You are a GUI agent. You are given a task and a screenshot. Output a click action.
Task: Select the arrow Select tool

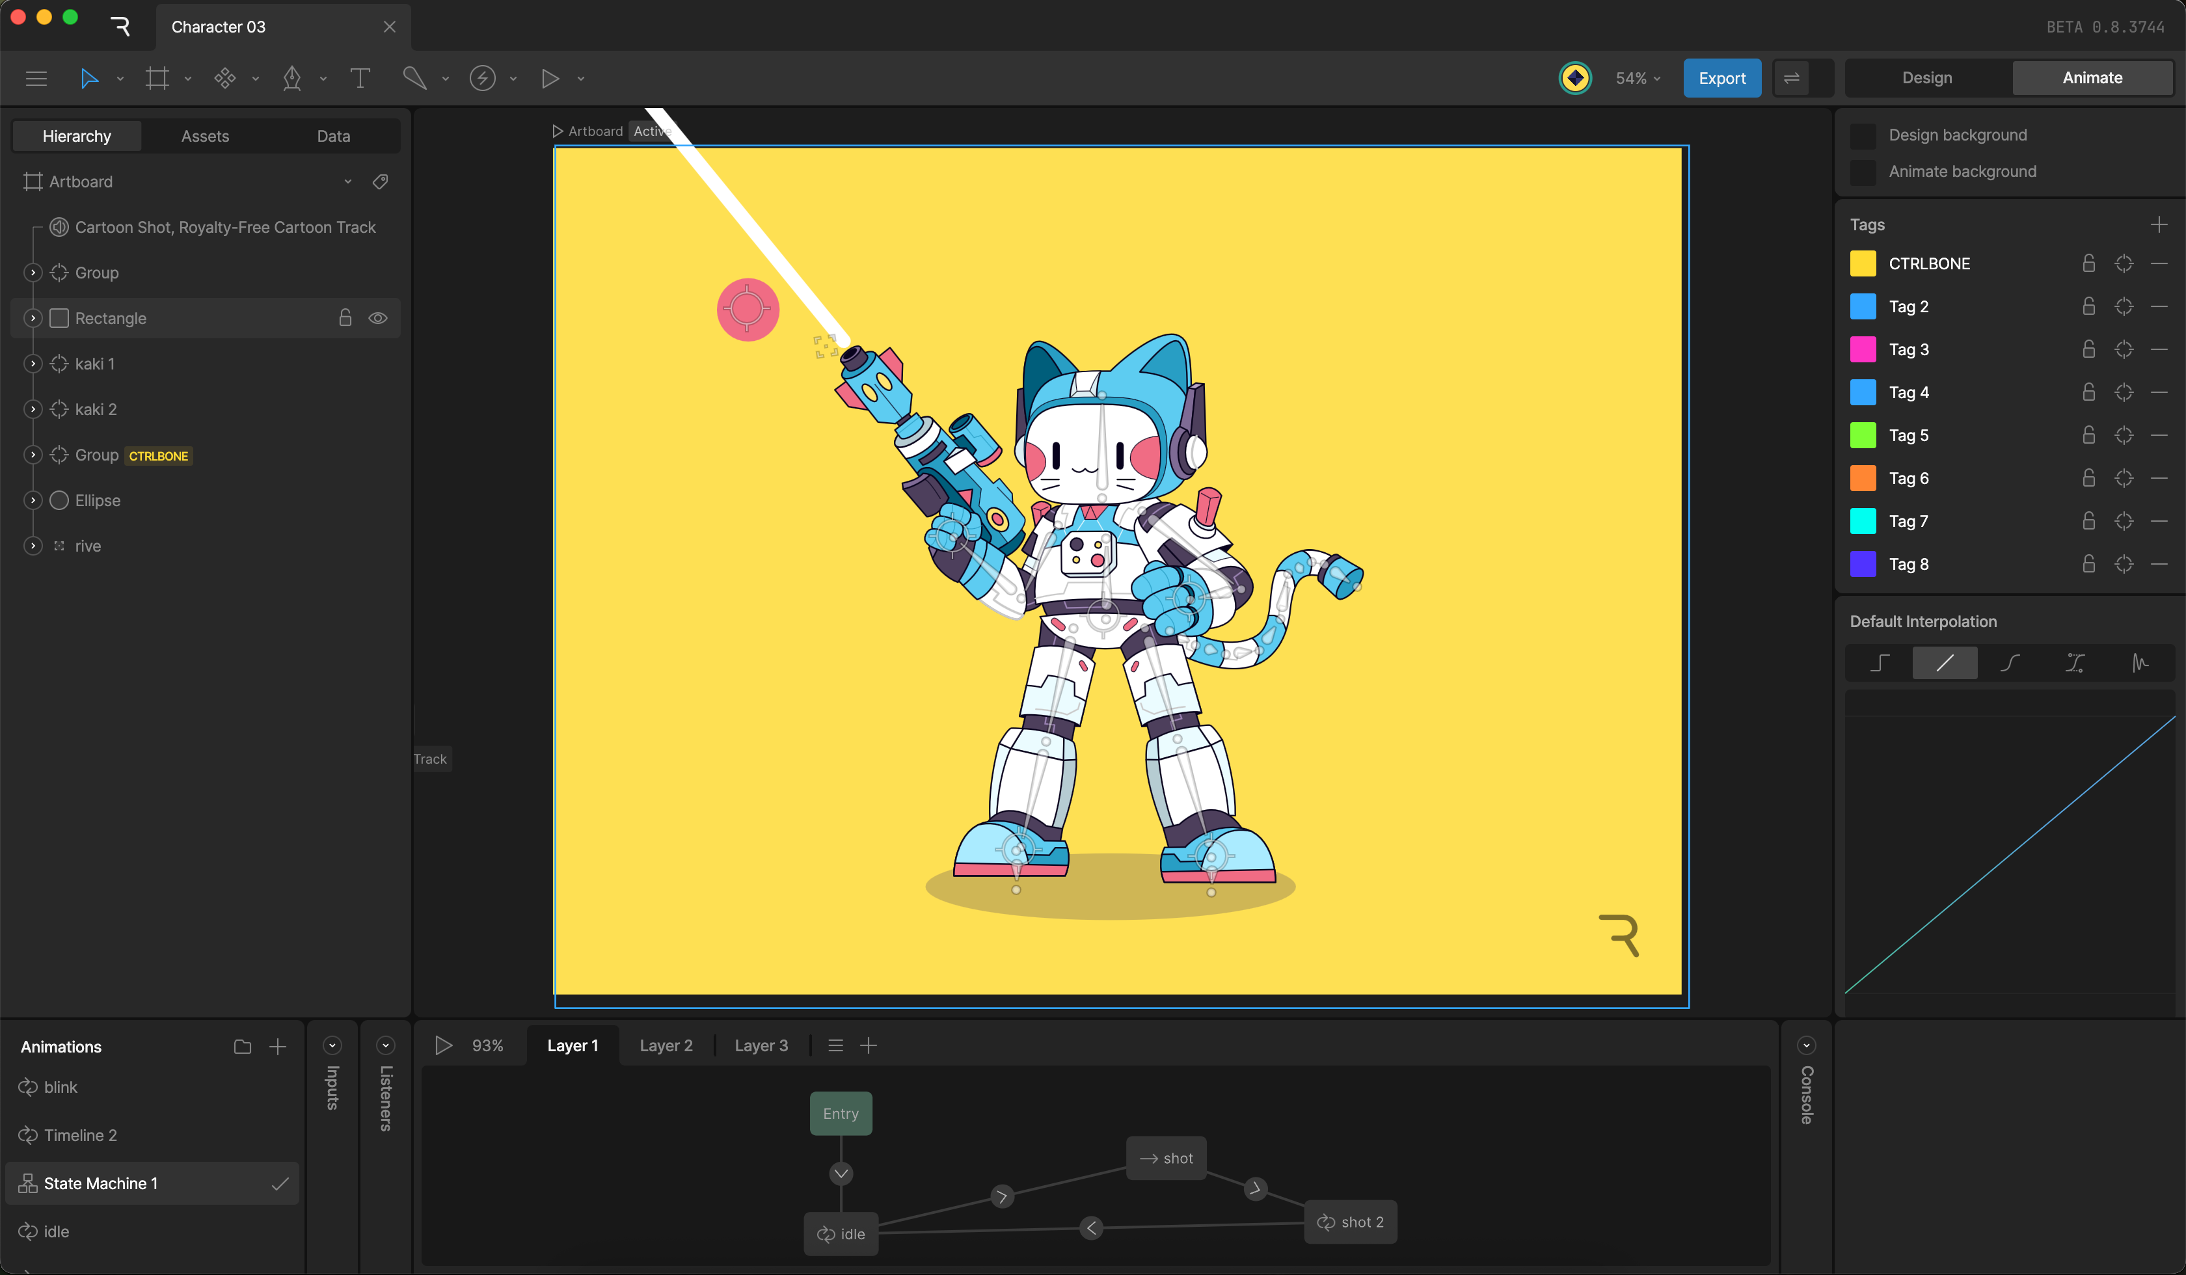90,78
